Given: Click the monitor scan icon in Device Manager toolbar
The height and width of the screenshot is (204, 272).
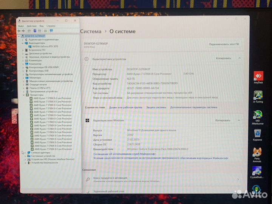Looking at the screenshot, I should coord(51,31).
